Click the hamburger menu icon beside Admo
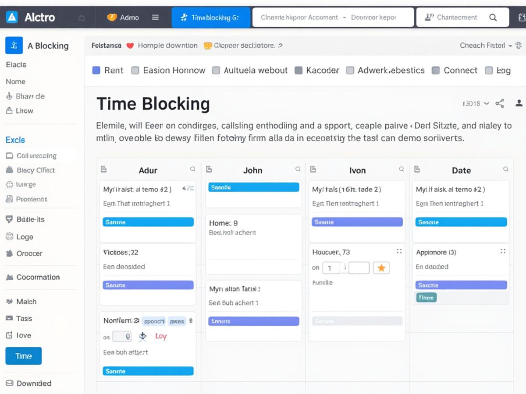Image resolution: width=526 pixels, height=394 pixels. [155, 18]
